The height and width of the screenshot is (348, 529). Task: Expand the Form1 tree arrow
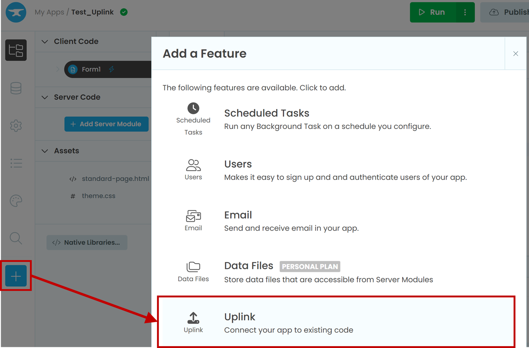point(58,69)
